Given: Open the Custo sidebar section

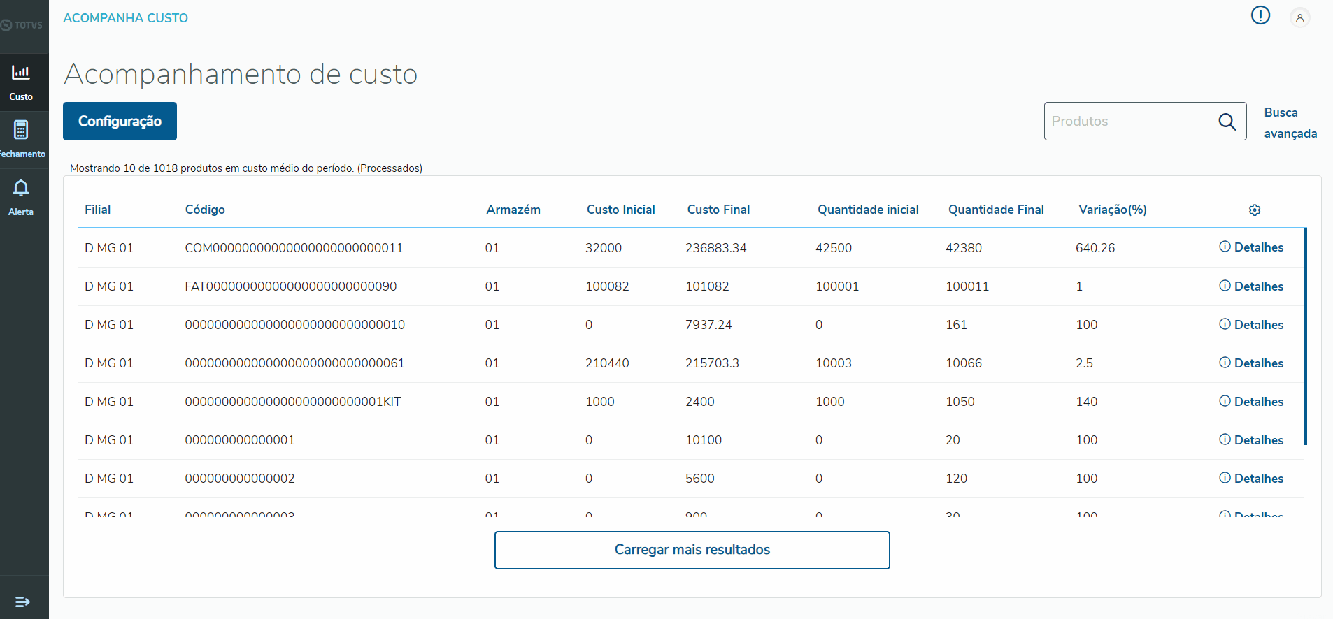Looking at the screenshot, I should coord(21,82).
